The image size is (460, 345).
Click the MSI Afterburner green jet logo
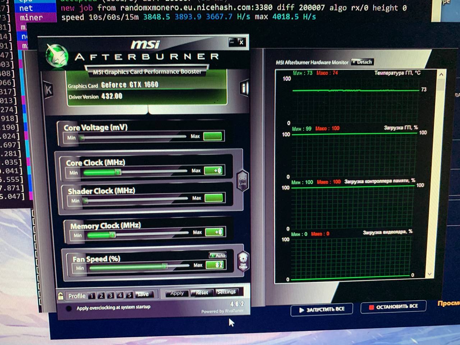tap(57, 56)
